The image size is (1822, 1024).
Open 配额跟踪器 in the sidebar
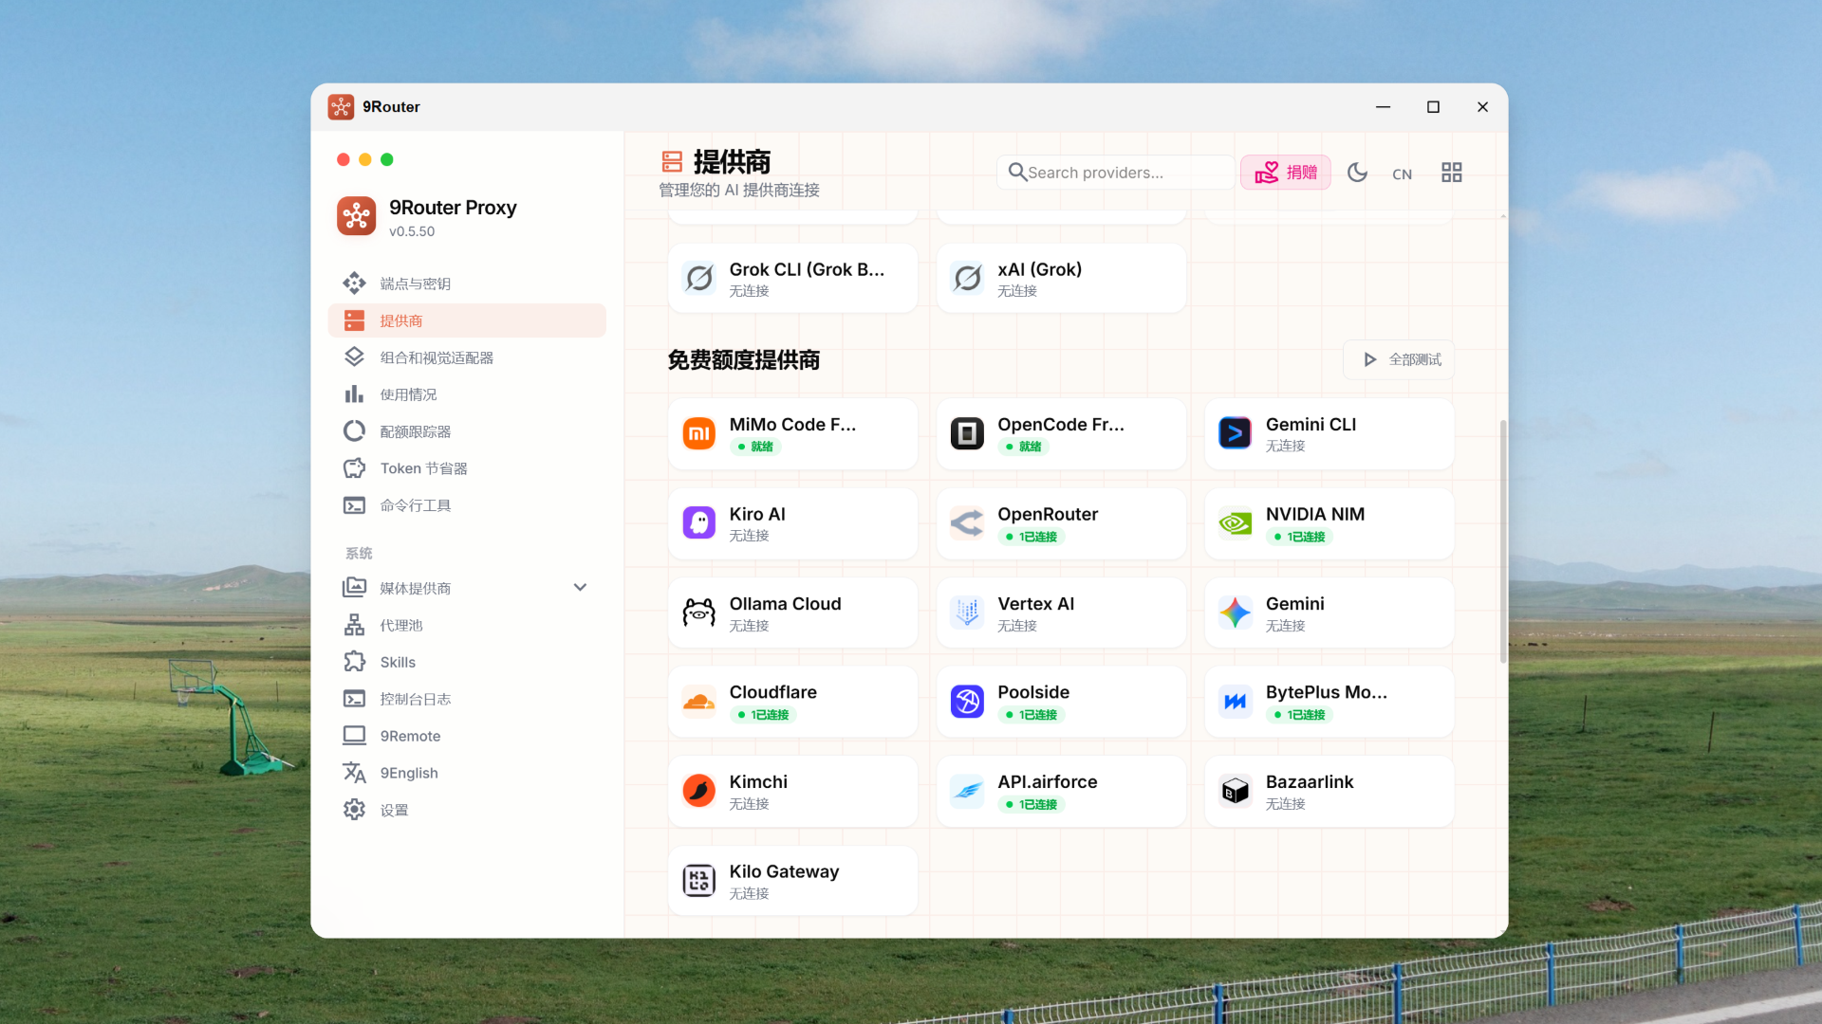click(467, 431)
